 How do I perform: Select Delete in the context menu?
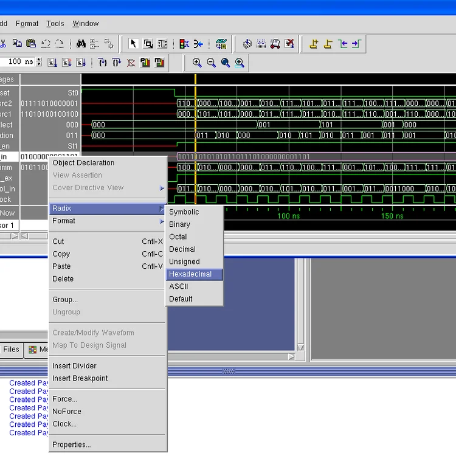coord(108,279)
